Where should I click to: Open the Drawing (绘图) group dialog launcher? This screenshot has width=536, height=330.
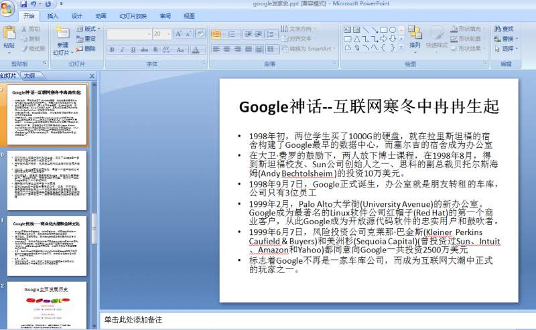(x=484, y=63)
